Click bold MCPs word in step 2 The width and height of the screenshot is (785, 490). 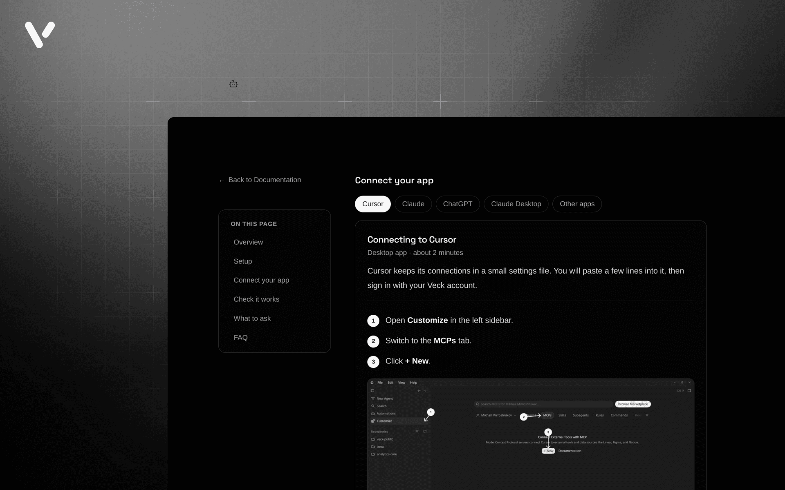coord(444,341)
